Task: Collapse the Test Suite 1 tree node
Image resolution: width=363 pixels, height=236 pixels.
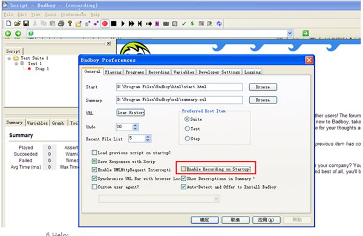Action: (9, 58)
